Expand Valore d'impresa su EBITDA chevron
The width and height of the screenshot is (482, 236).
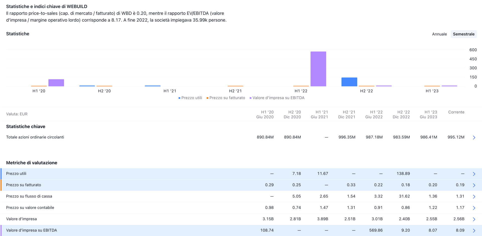click(x=474, y=230)
